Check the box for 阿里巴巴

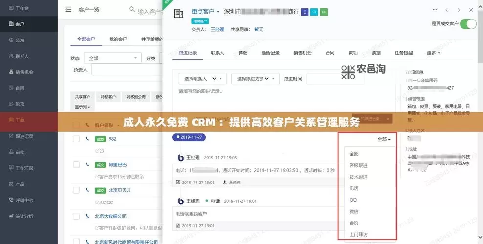[76, 165]
